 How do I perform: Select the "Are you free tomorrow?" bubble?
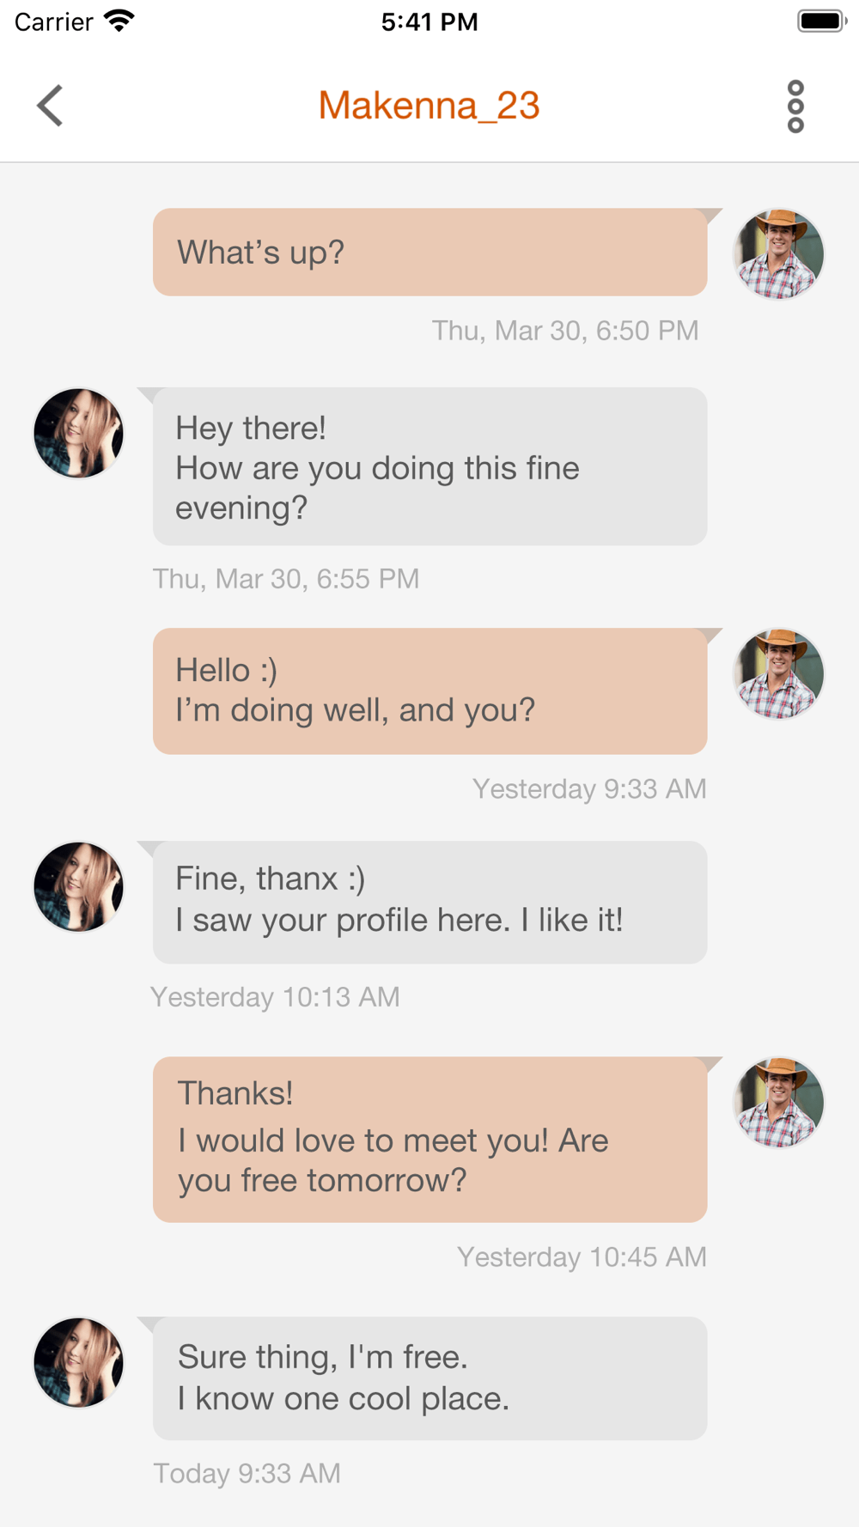point(429,1140)
